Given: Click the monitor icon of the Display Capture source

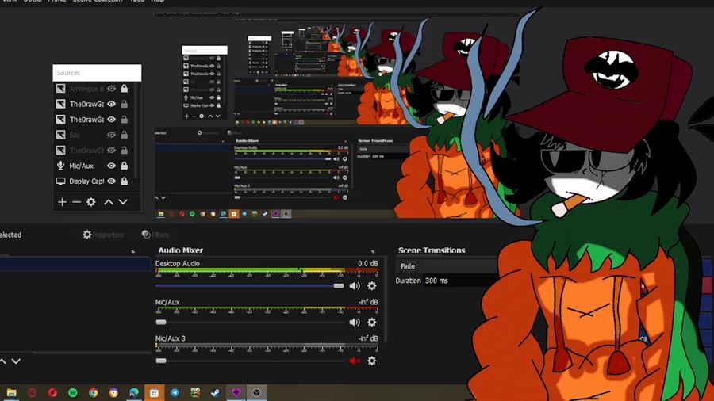Looking at the screenshot, I should [60, 181].
